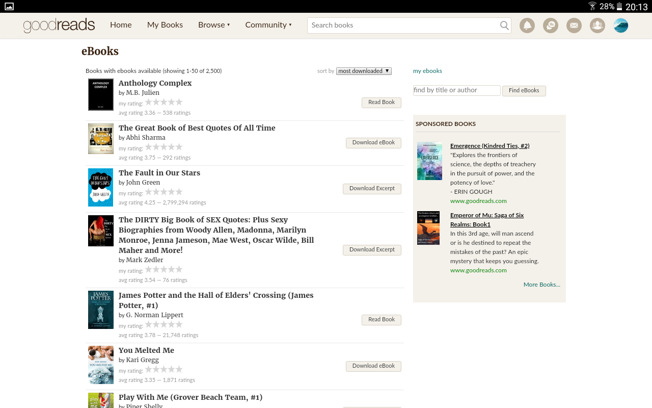The height and width of the screenshot is (408, 652).
Task: Open author Kari Gregg
Action: (x=143, y=360)
